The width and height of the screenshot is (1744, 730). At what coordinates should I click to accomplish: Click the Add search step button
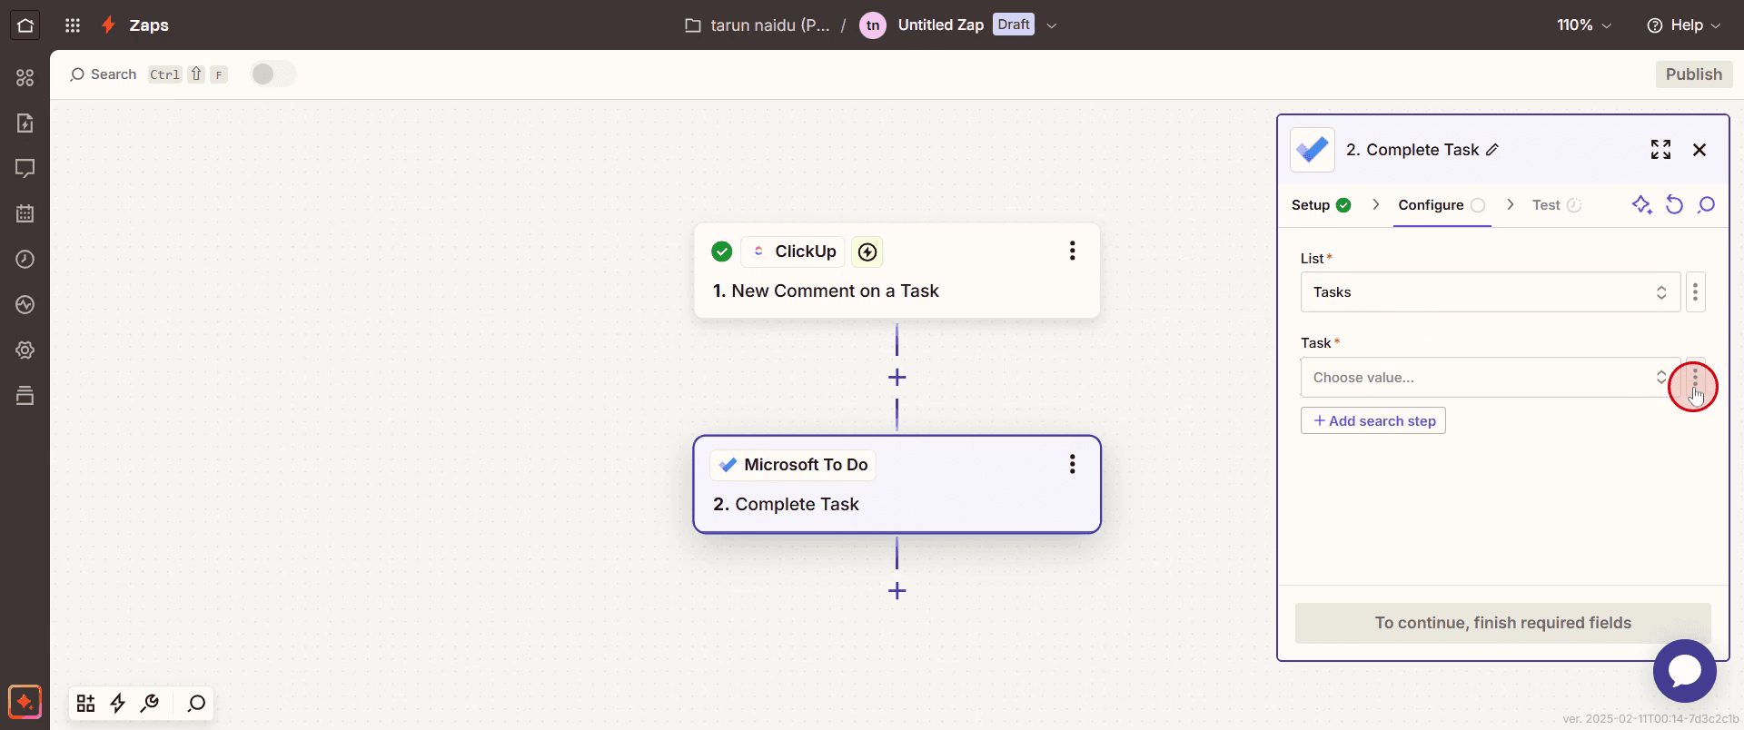point(1373,420)
